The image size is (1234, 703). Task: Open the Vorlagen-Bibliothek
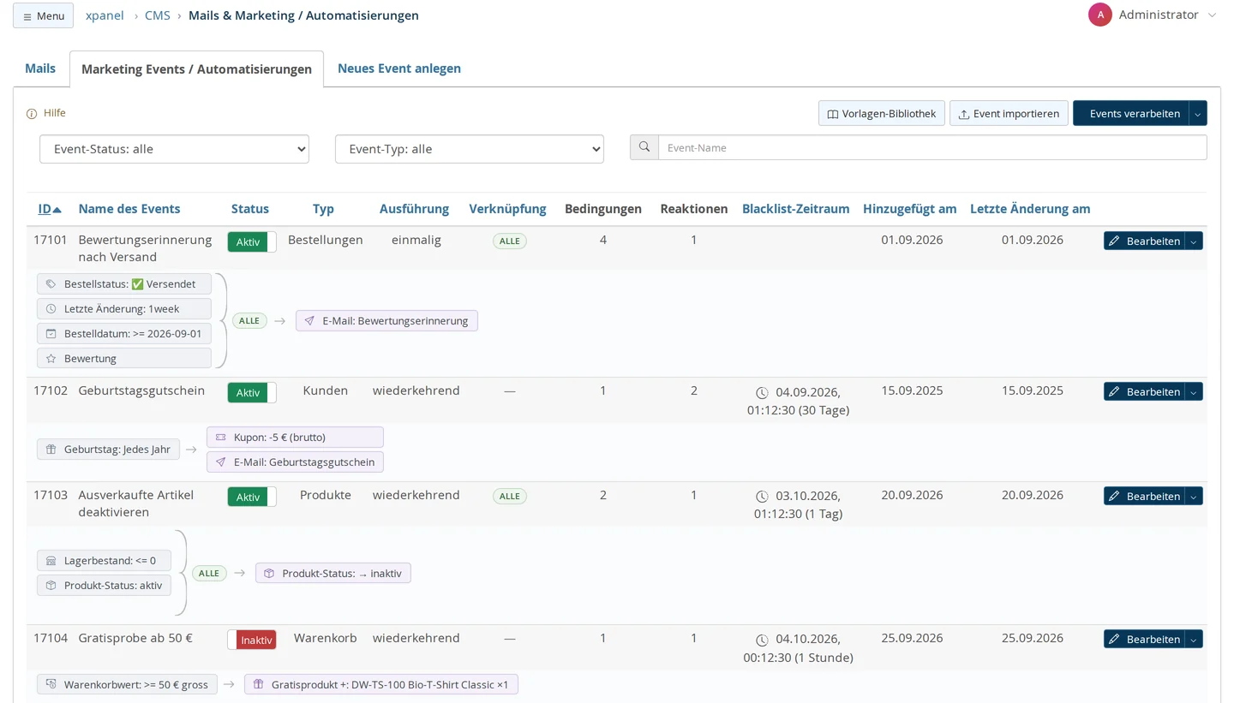[x=882, y=113]
